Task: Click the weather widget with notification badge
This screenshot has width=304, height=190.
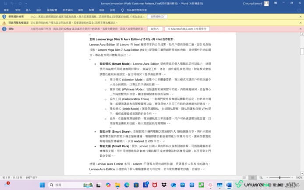Action: click(7, 184)
